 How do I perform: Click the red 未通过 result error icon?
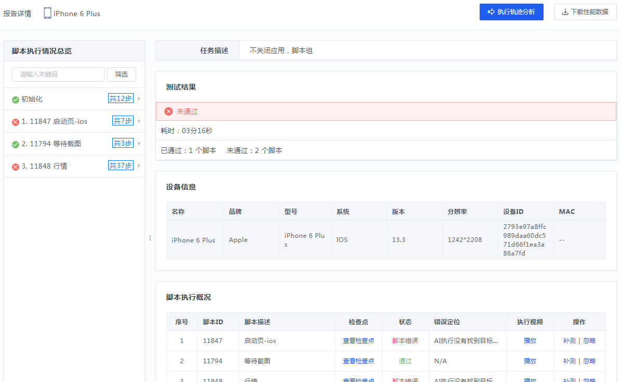pyautogui.click(x=168, y=111)
